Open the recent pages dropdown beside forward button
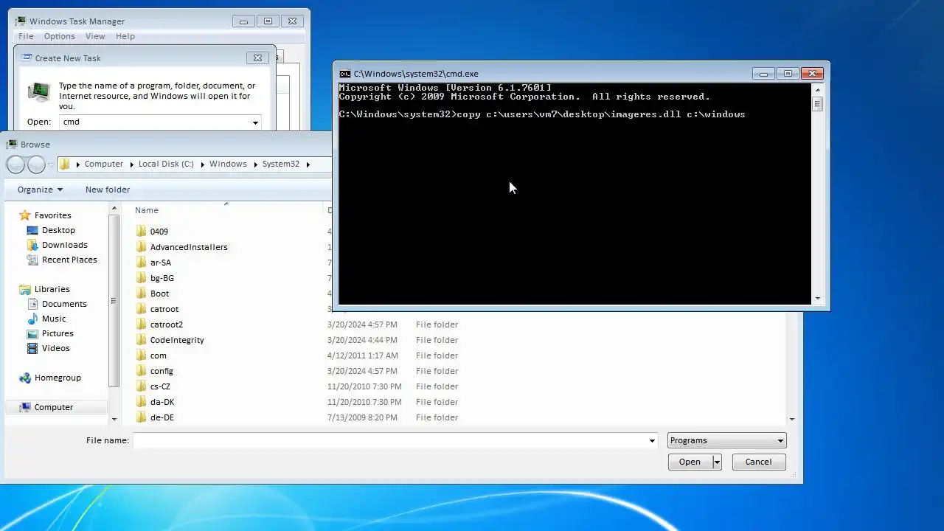 click(x=51, y=164)
